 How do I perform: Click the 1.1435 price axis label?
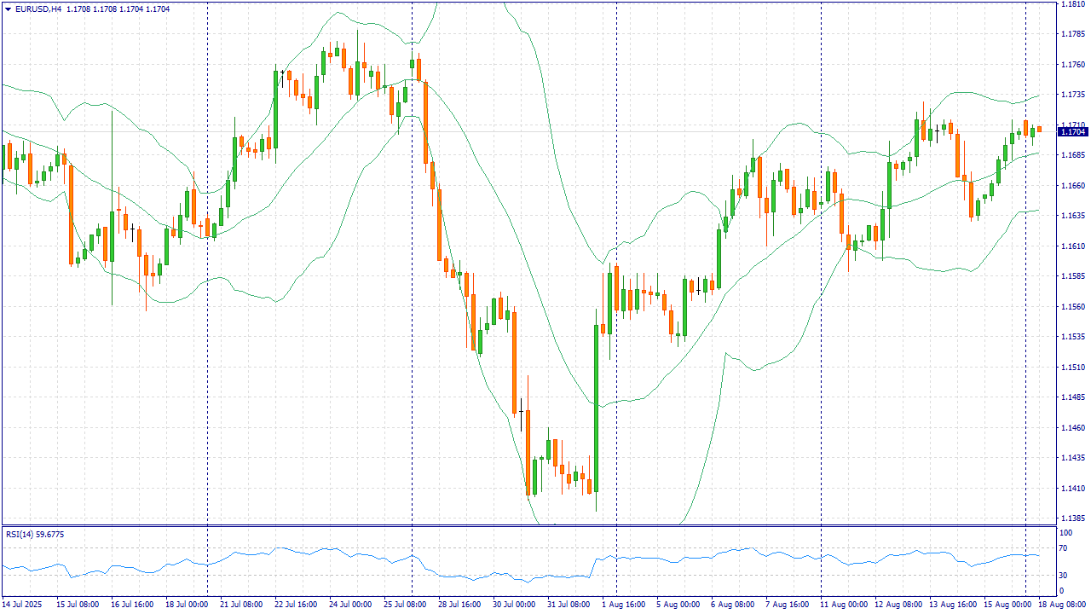[1072, 458]
